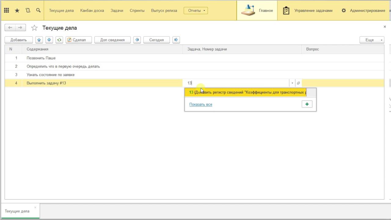
Task: Add current page to favorites star
Action: click(x=35, y=28)
